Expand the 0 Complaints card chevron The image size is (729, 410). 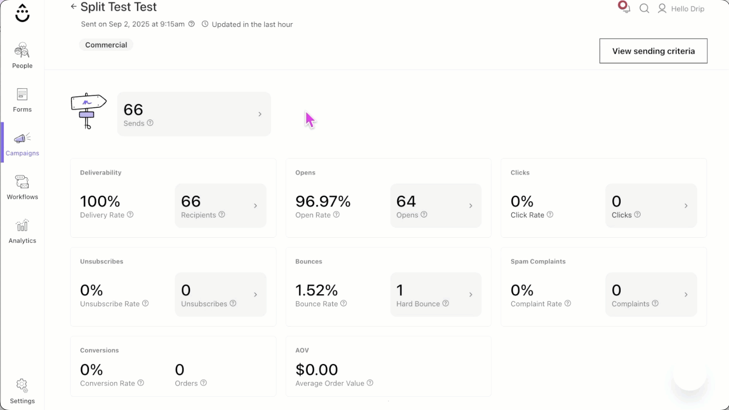[686, 295]
